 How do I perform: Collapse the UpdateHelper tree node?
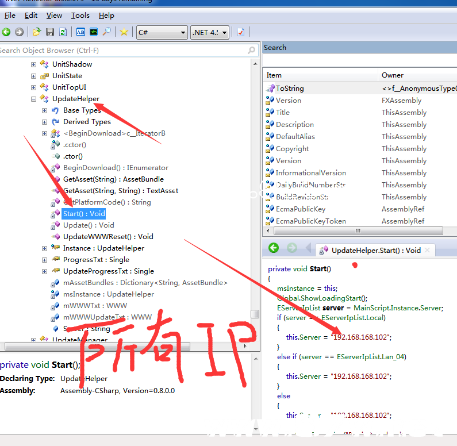tap(34, 99)
